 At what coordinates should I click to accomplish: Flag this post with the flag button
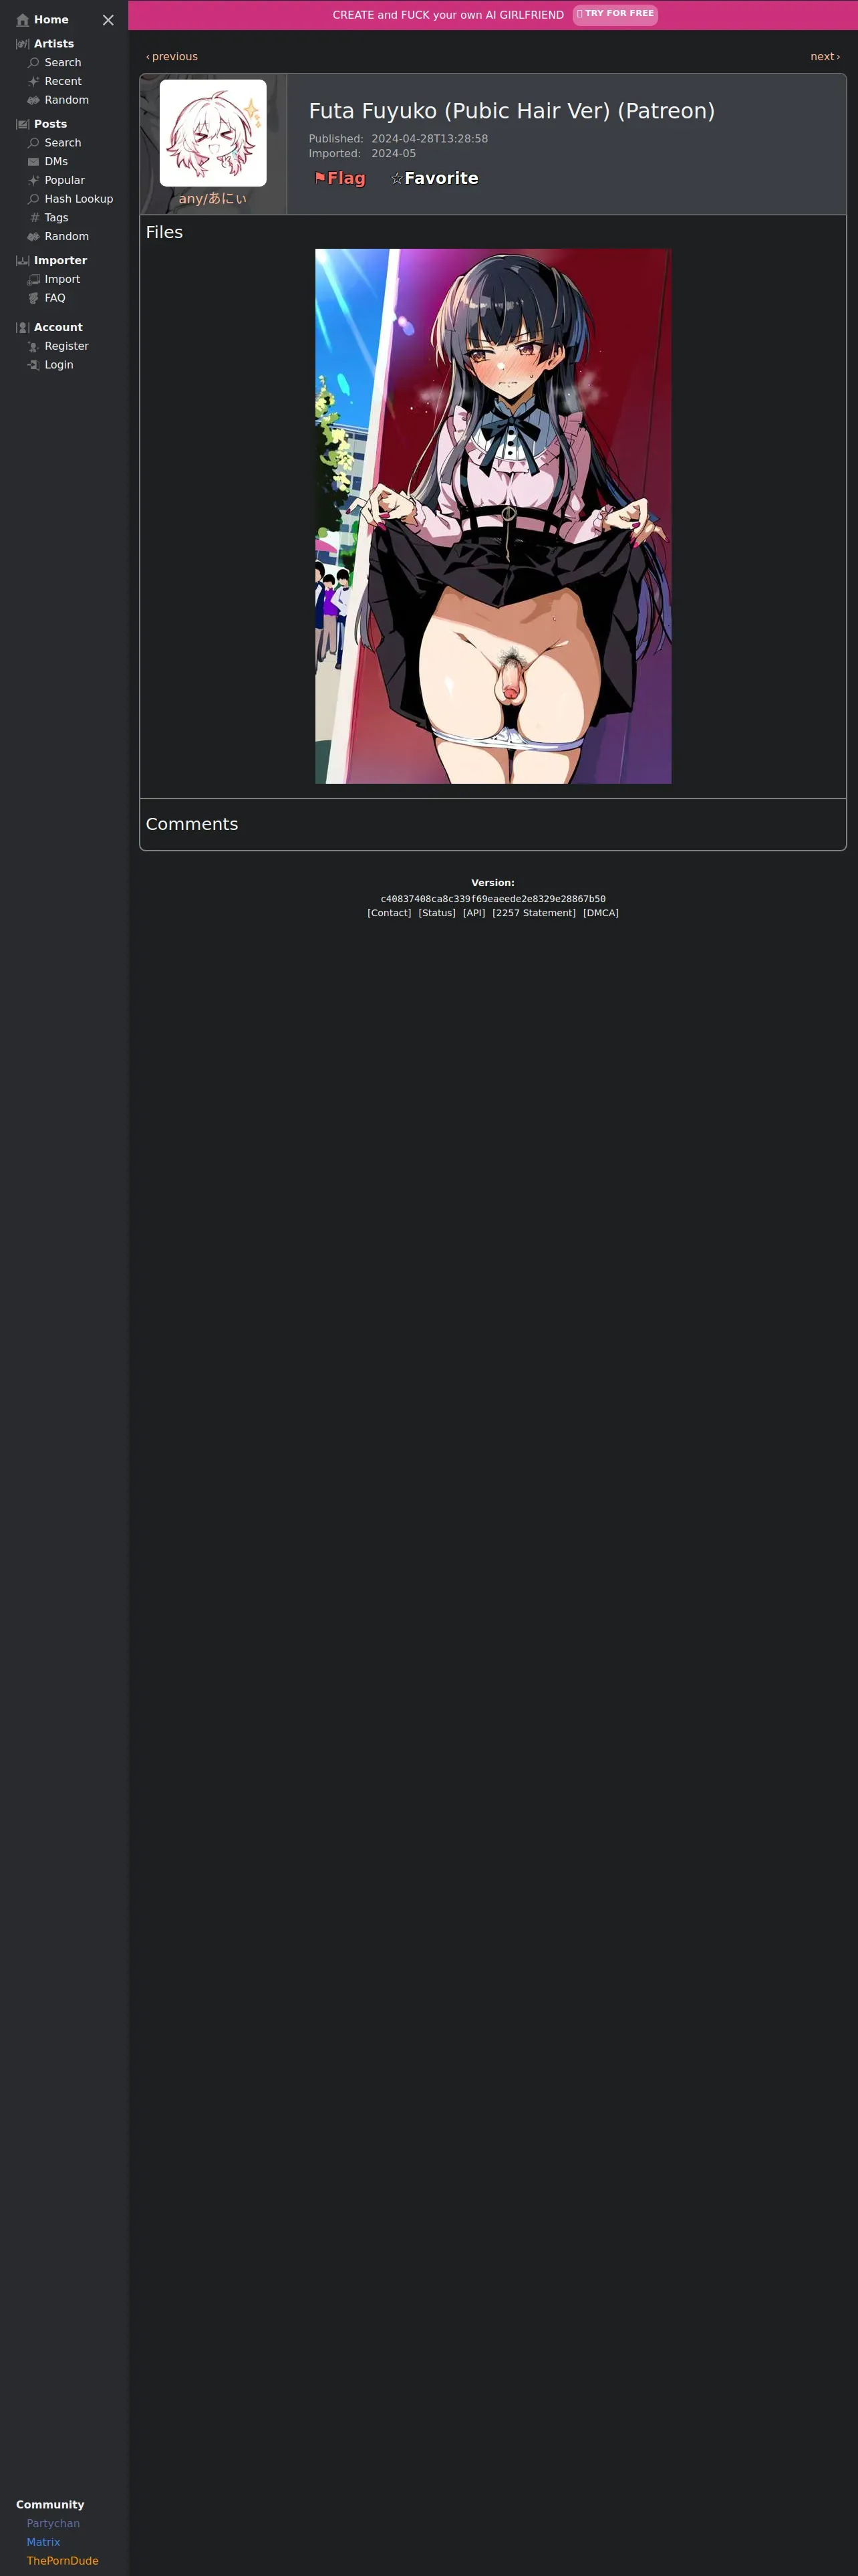pyautogui.click(x=339, y=178)
